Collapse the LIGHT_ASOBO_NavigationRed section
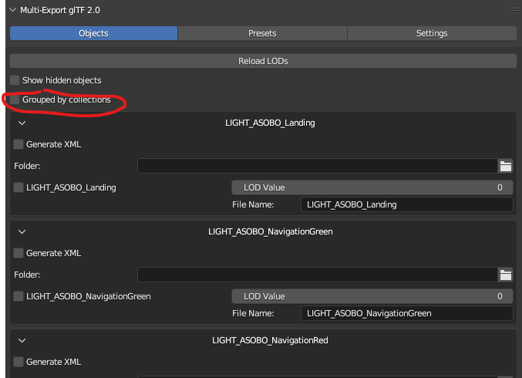This screenshot has height=378, width=522. click(22, 340)
